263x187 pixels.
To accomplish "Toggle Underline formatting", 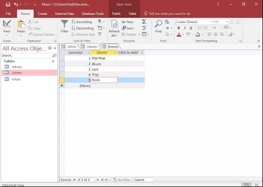I will pyautogui.click(x=191, y=28).
